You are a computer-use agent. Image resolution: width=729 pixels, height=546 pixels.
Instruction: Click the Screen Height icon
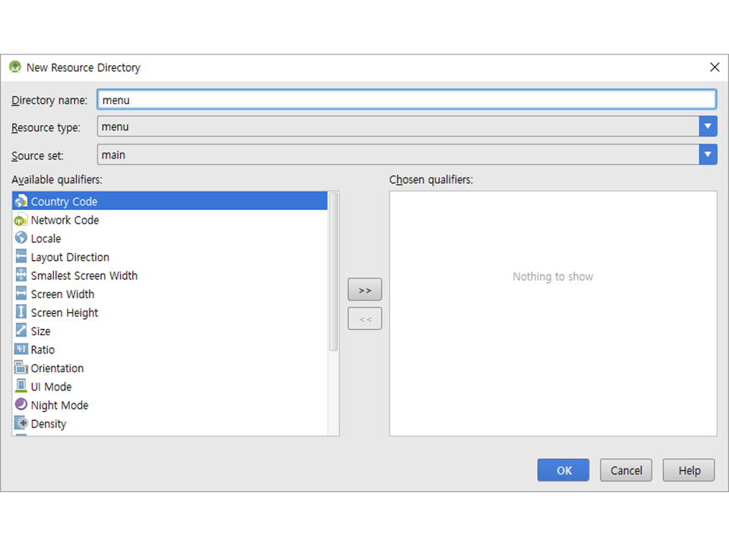click(21, 312)
